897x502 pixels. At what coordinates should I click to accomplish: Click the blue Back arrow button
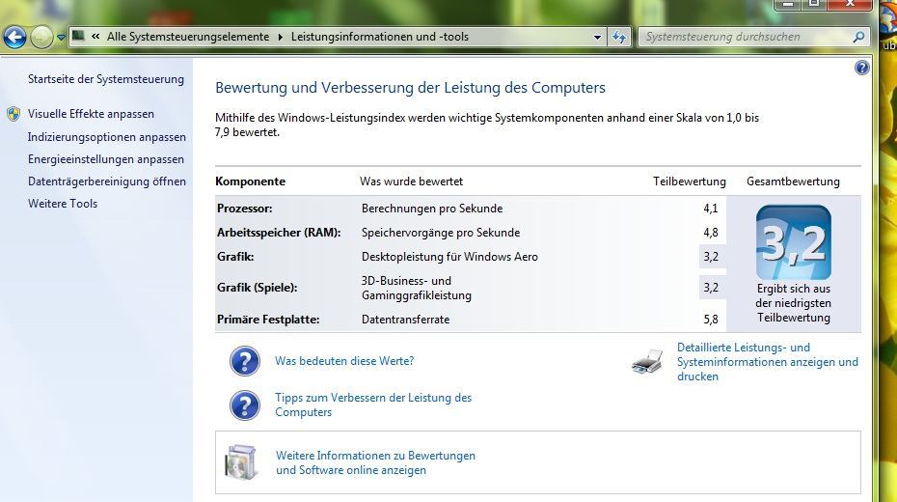(x=14, y=38)
